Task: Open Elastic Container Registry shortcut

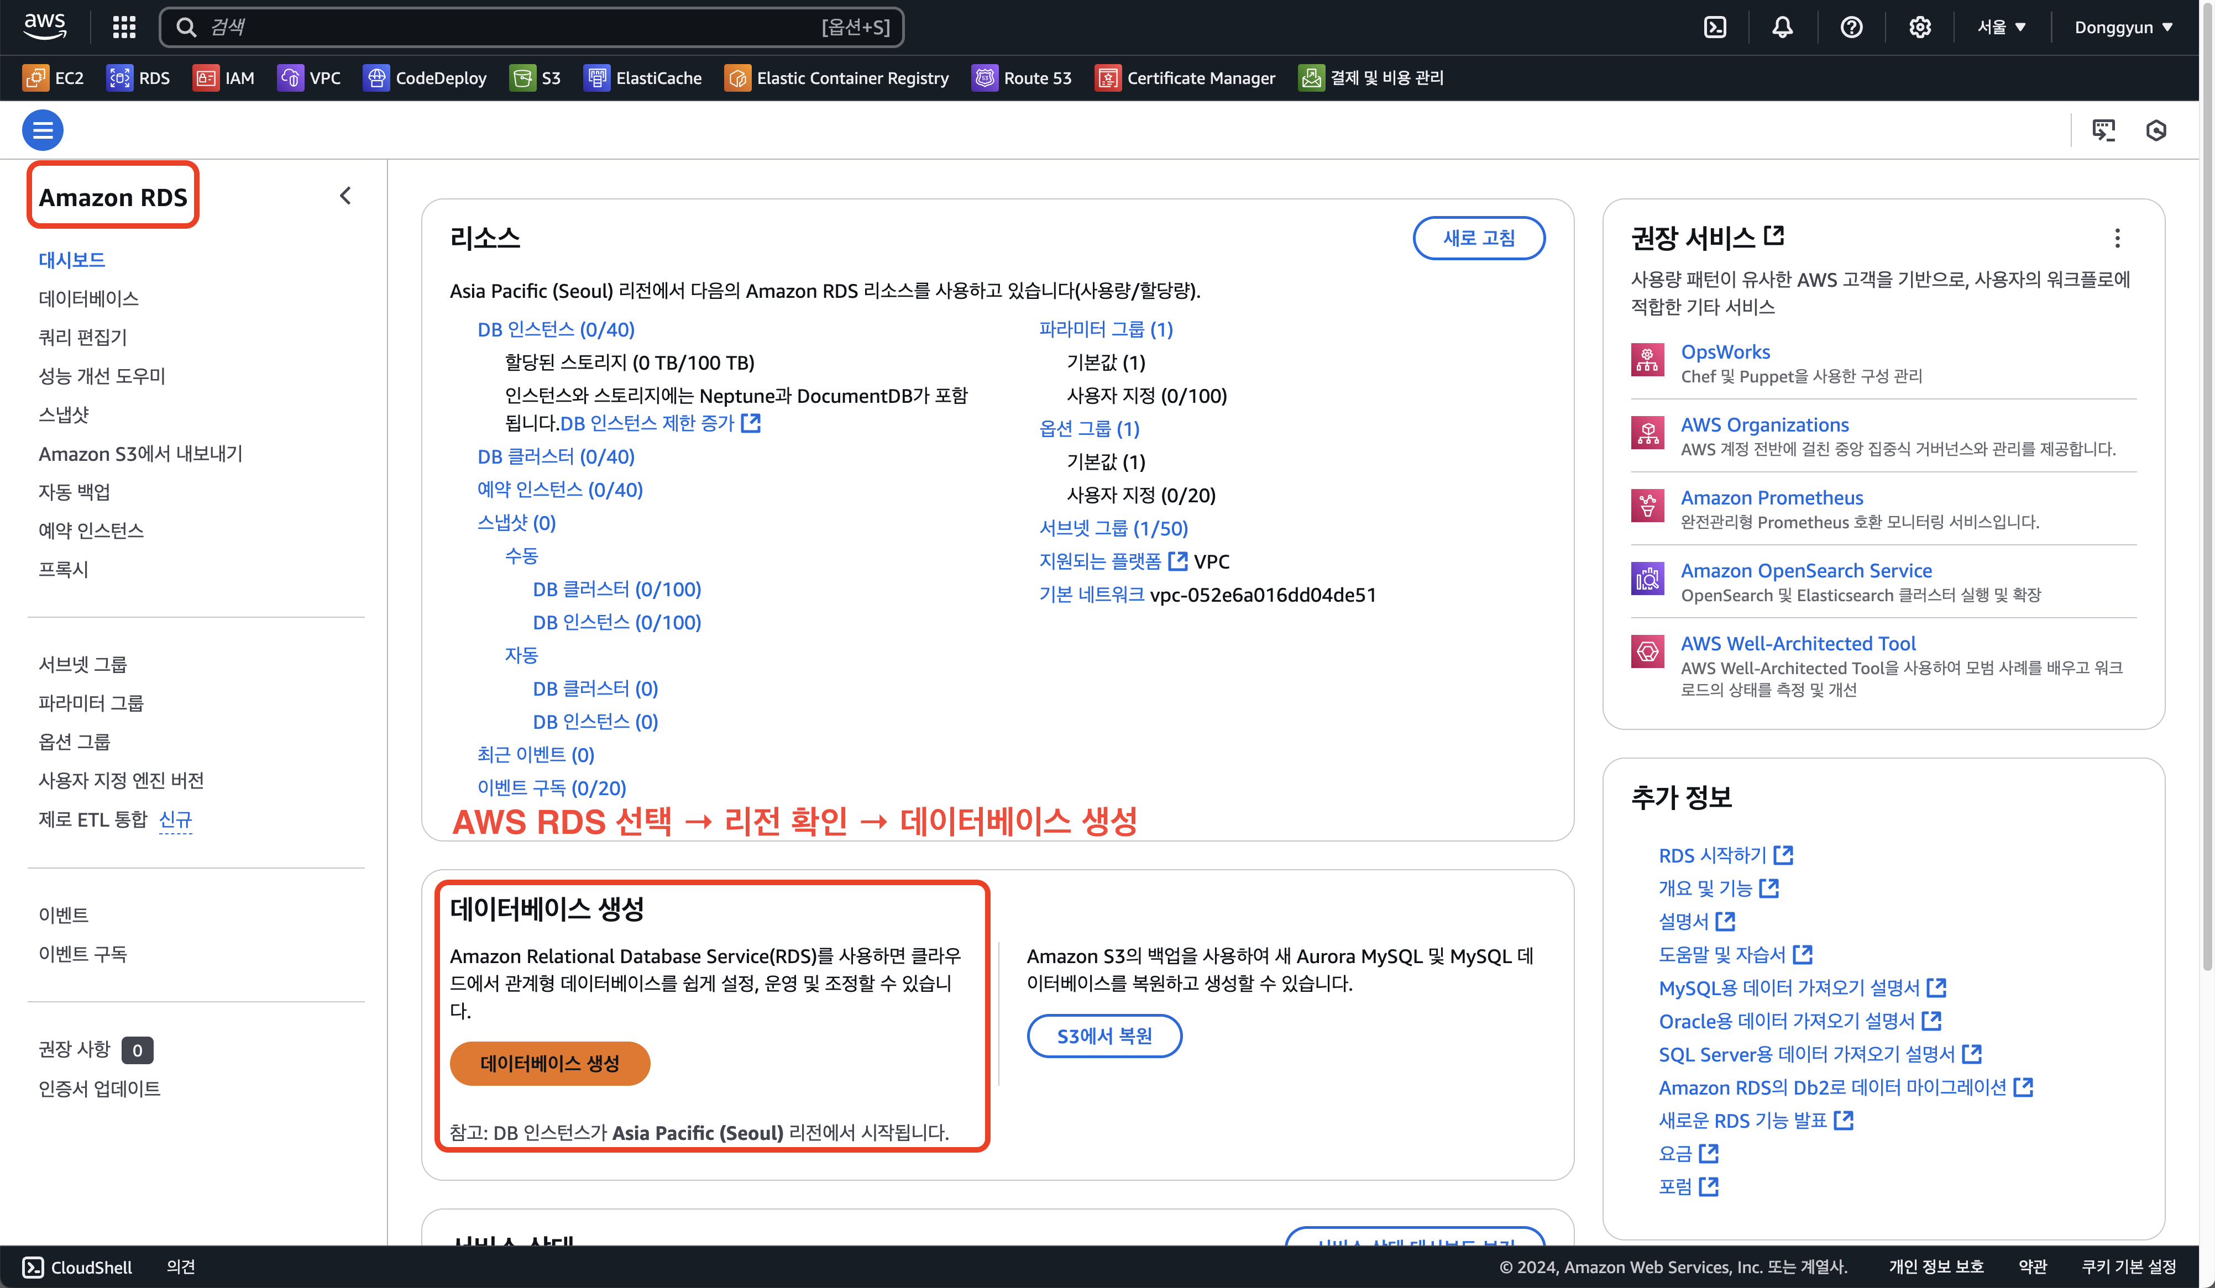Action: coord(837,78)
